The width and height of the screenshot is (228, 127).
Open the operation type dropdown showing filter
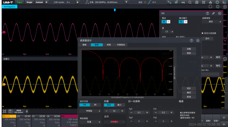click(212, 22)
